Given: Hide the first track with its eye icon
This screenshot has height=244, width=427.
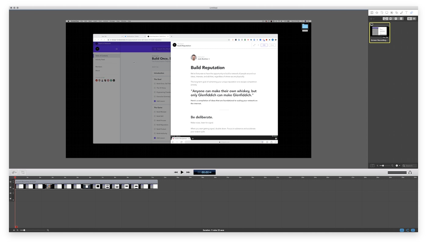Looking at the screenshot, I should (10, 182).
